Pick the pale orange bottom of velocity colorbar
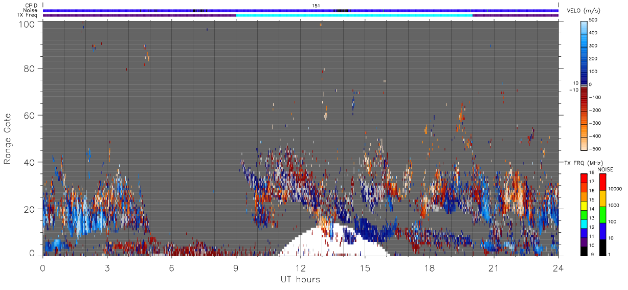Screen dimensions: 628x290 tap(584, 144)
